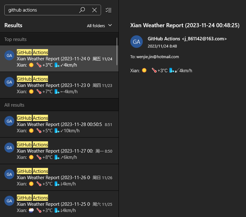The image size is (246, 217).
Task: Click the 周日 11/26 date label
Action: click(x=102, y=178)
